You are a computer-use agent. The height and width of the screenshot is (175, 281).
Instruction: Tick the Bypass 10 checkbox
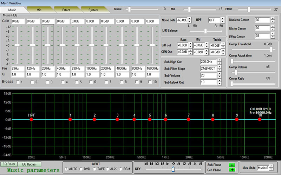pos(150,82)
